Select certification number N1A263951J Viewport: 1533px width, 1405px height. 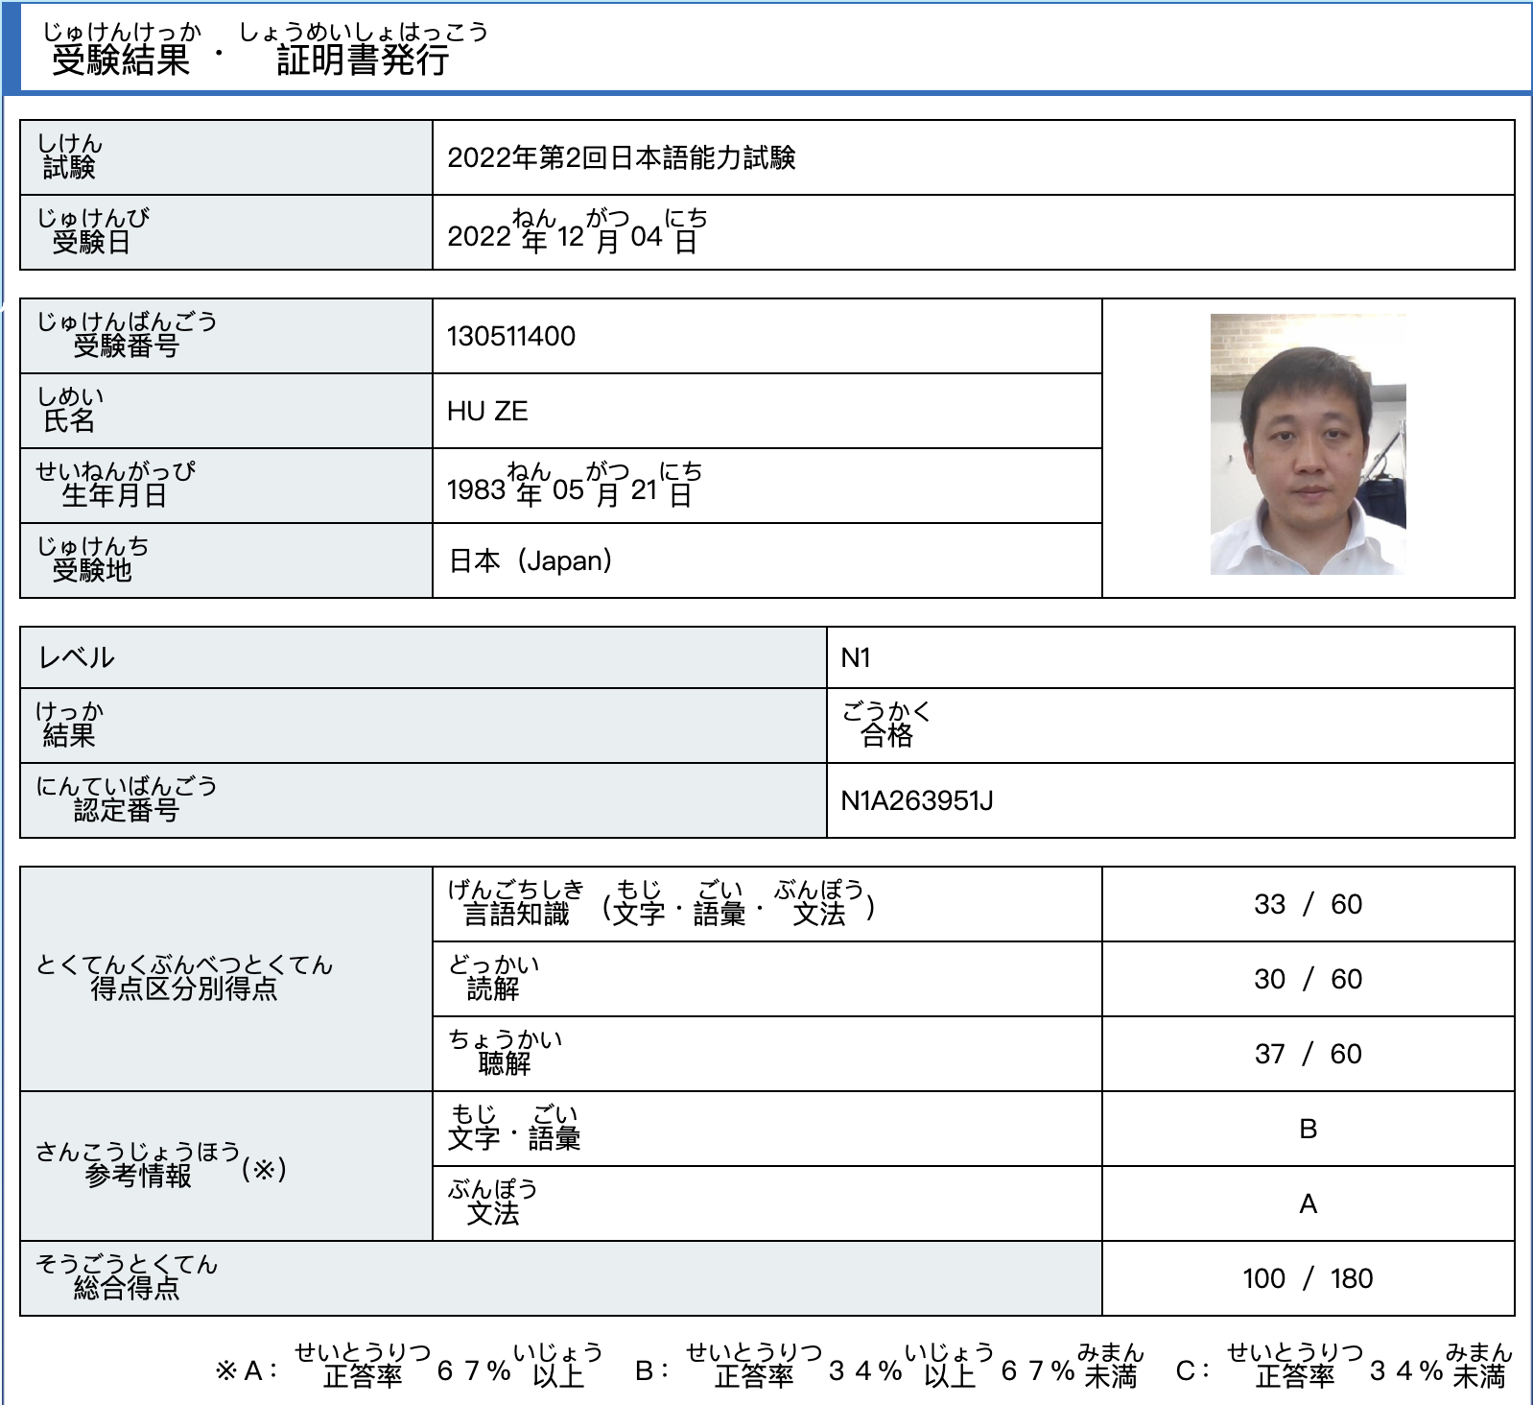pyautogui.click(x=916, y=800)
